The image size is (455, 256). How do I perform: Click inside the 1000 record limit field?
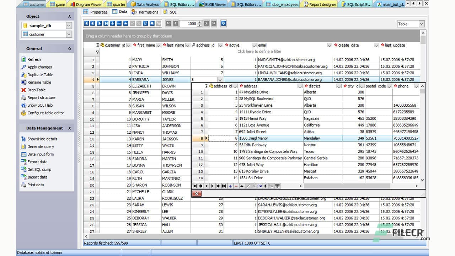pos(191,23)
